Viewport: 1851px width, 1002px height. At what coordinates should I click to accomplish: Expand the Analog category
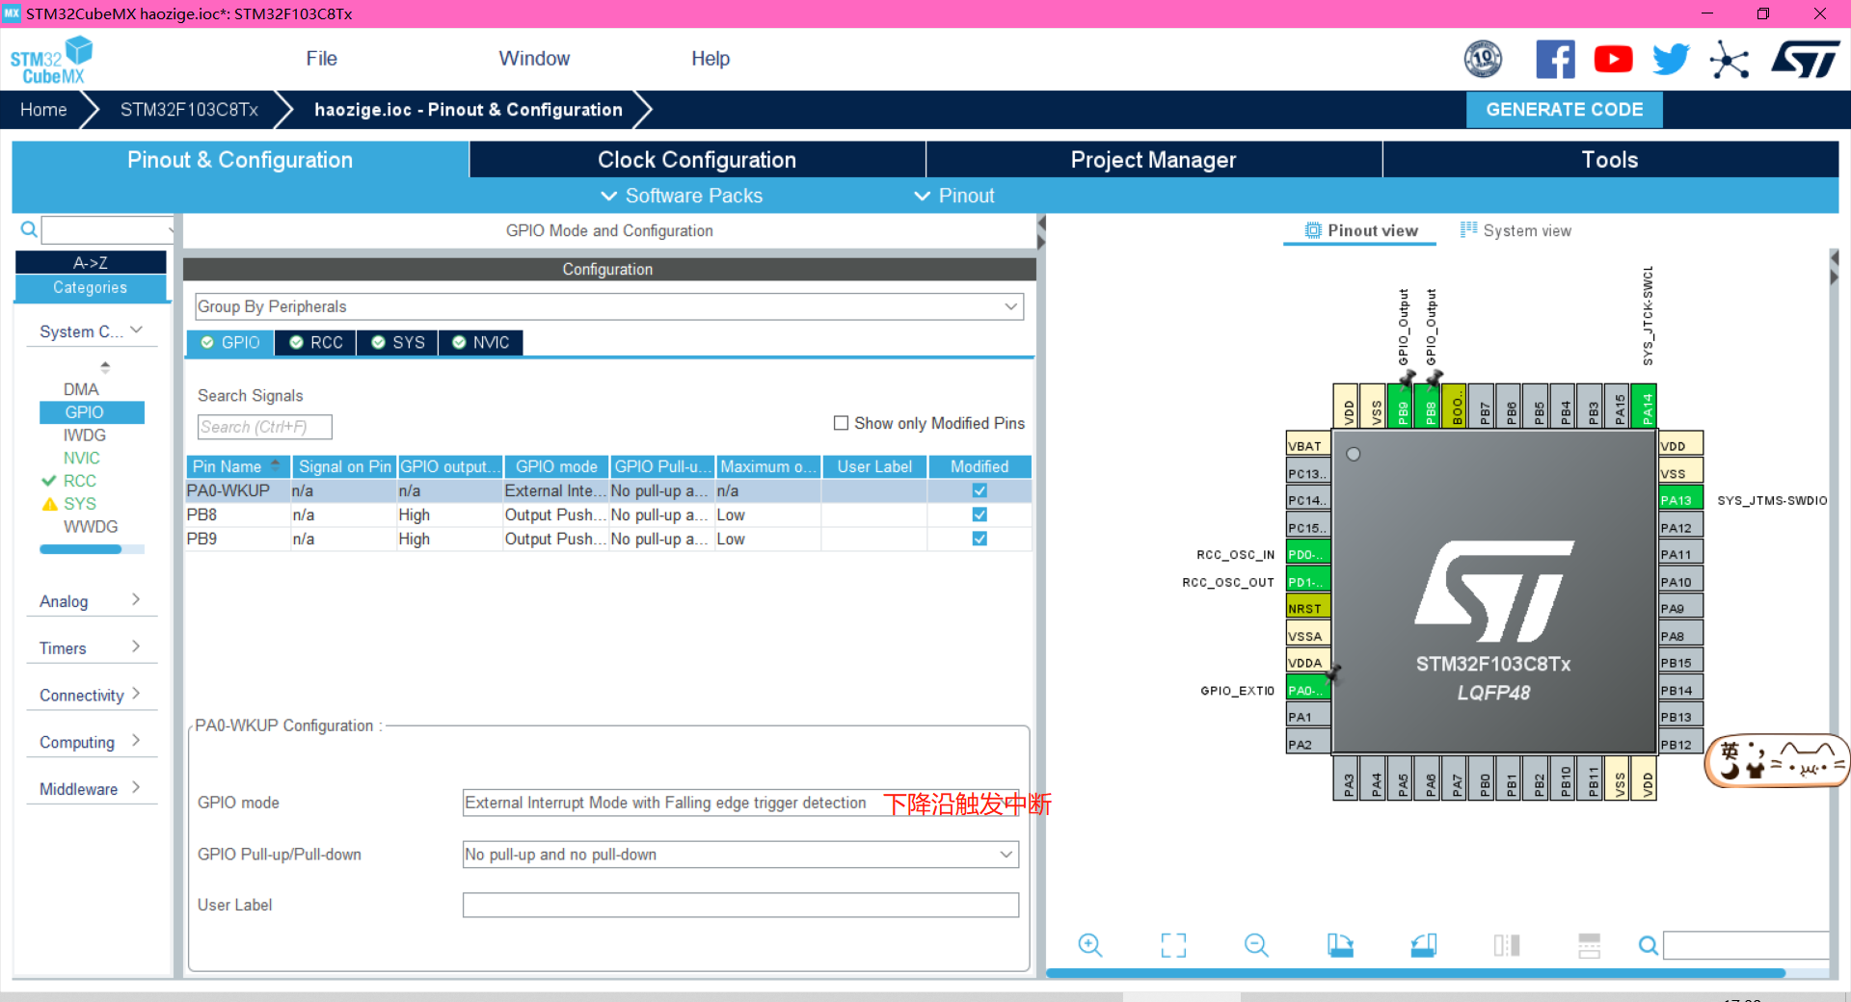point(91,601)
